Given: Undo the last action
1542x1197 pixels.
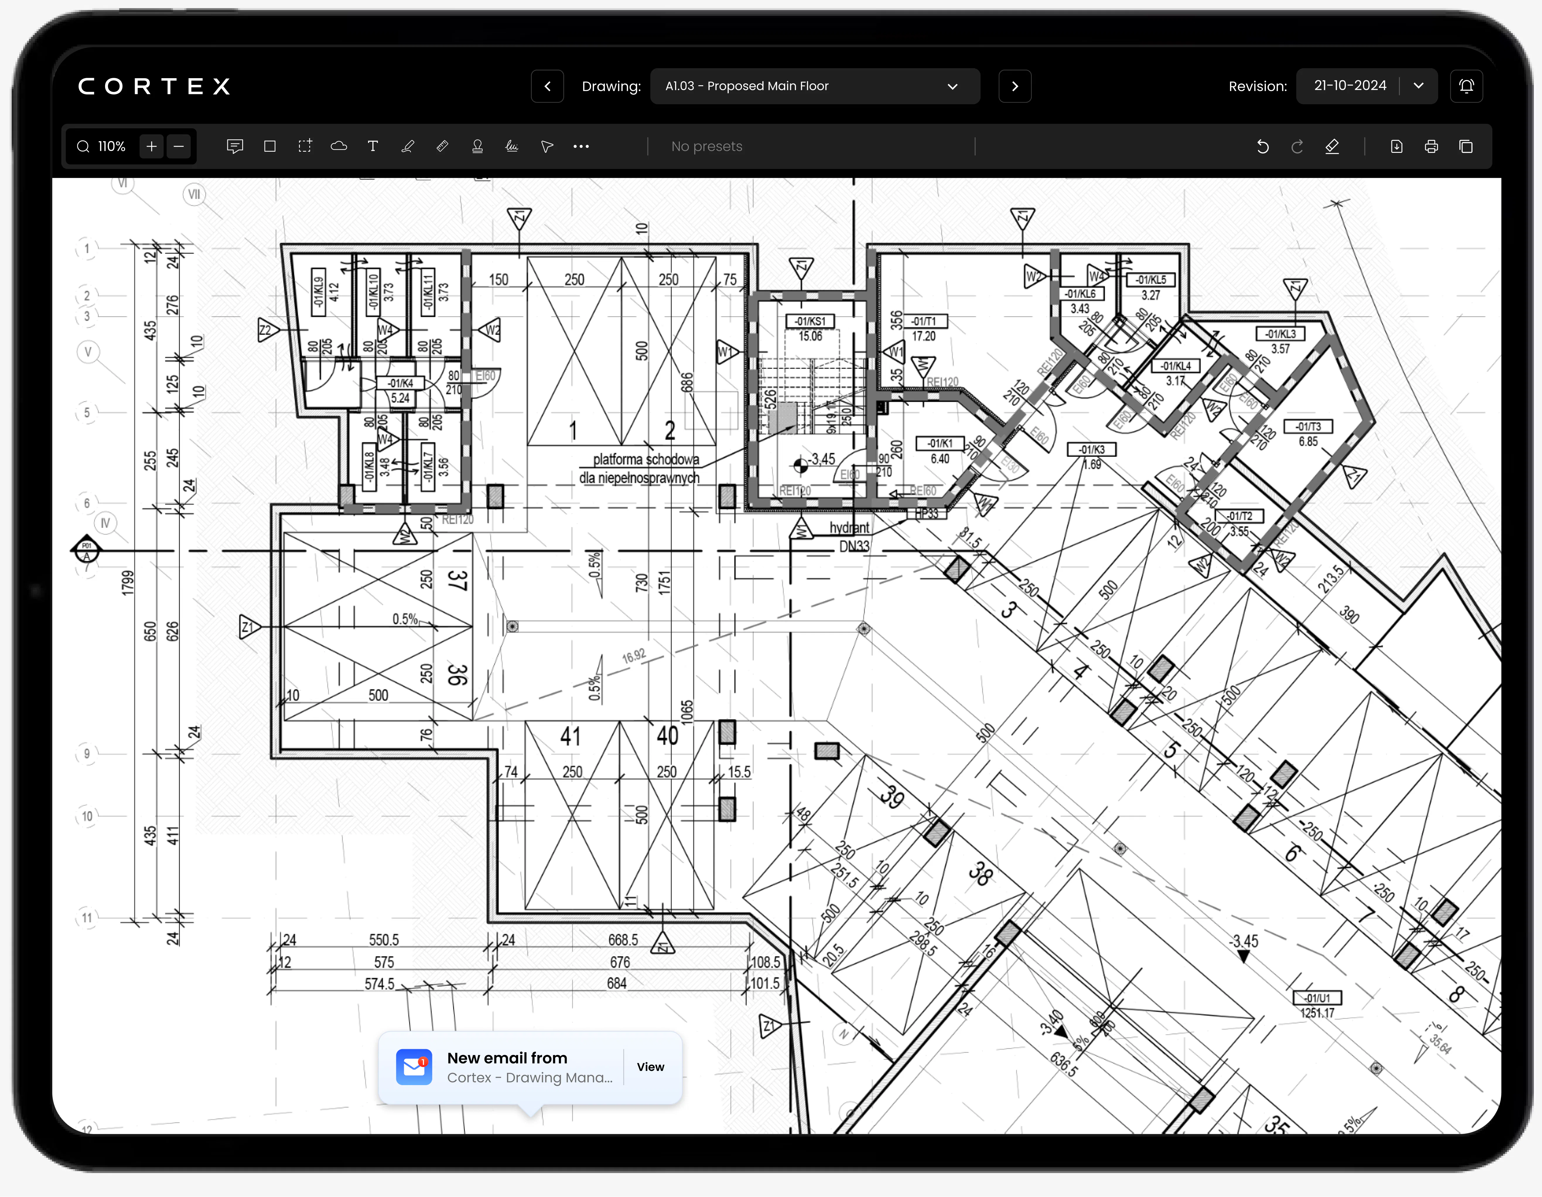Looking at the screenshot, I should 1263,146.
